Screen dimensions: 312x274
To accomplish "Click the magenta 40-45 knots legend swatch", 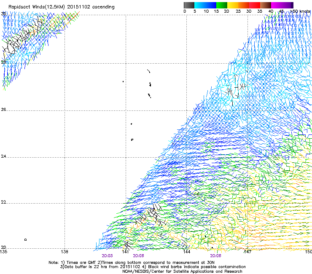I will tap(277, 5).
